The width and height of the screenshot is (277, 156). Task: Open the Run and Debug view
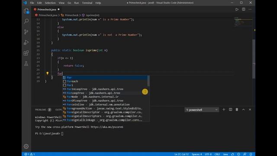[26, 42]
